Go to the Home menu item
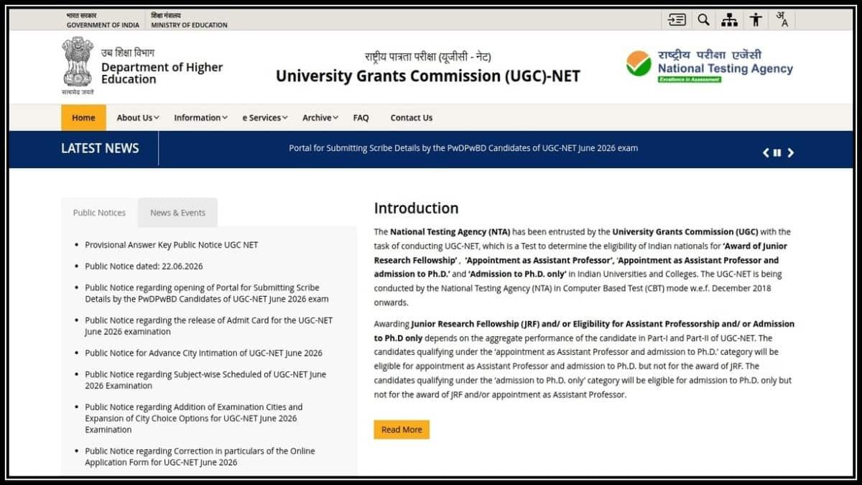Image resolution: width=862 pixels, height=485 pixels. tap(83, 118)
